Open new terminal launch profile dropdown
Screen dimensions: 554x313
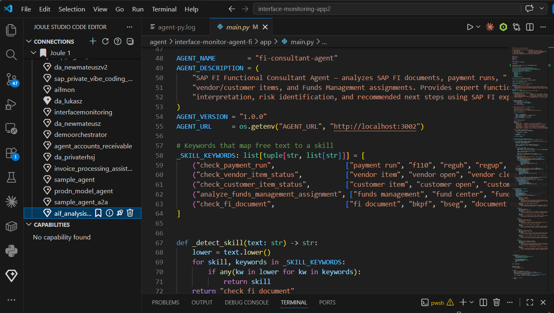(x=471, y=302)
